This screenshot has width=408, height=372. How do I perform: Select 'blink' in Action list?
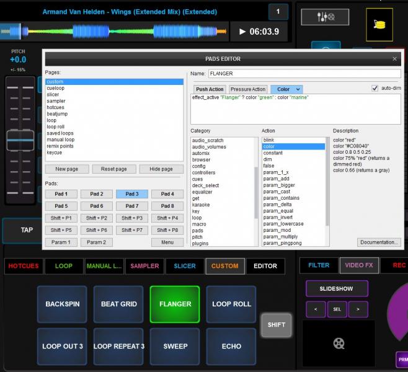pos(294,140)
